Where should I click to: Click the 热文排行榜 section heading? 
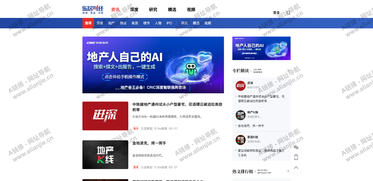click(243, 171)
